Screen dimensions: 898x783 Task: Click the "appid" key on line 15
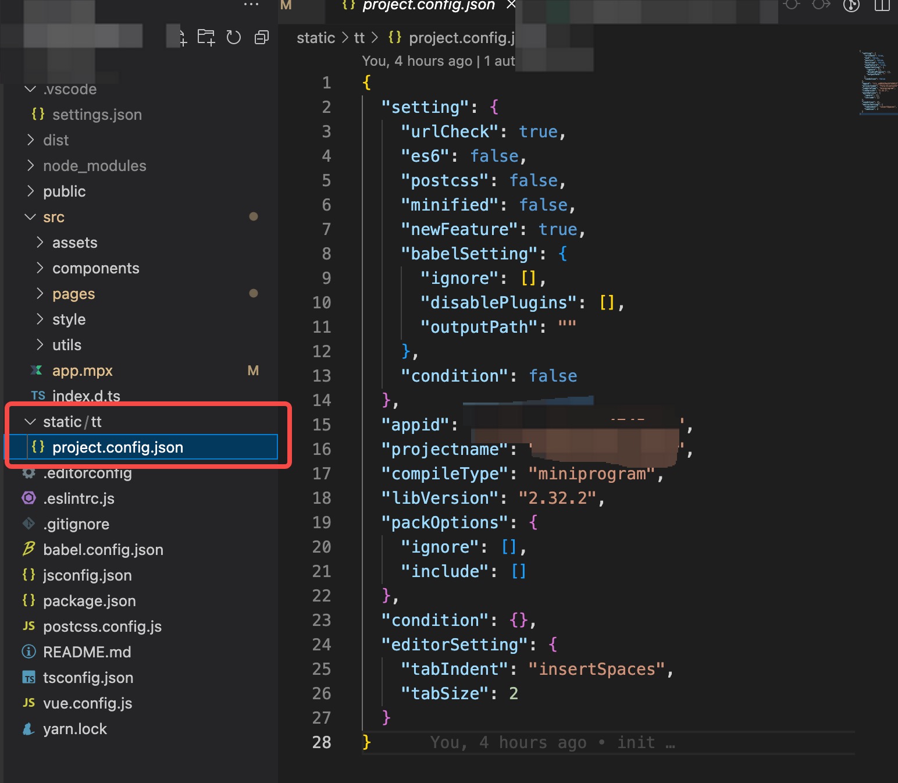tap(415, 425)
